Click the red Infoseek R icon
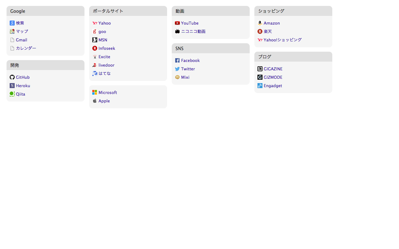399x249 pixels. tap(95, 48)
